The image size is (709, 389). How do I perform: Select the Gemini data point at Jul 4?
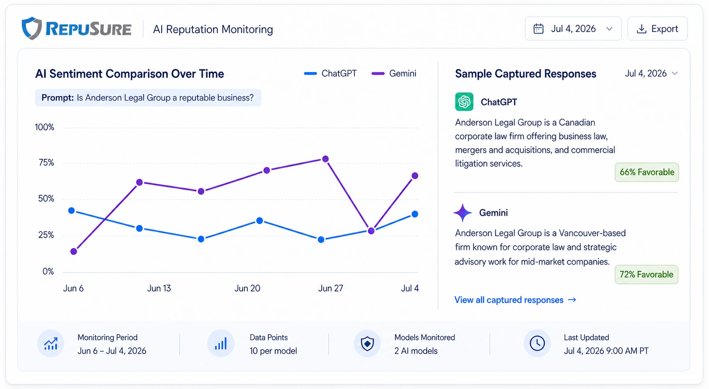coord(415,176)
